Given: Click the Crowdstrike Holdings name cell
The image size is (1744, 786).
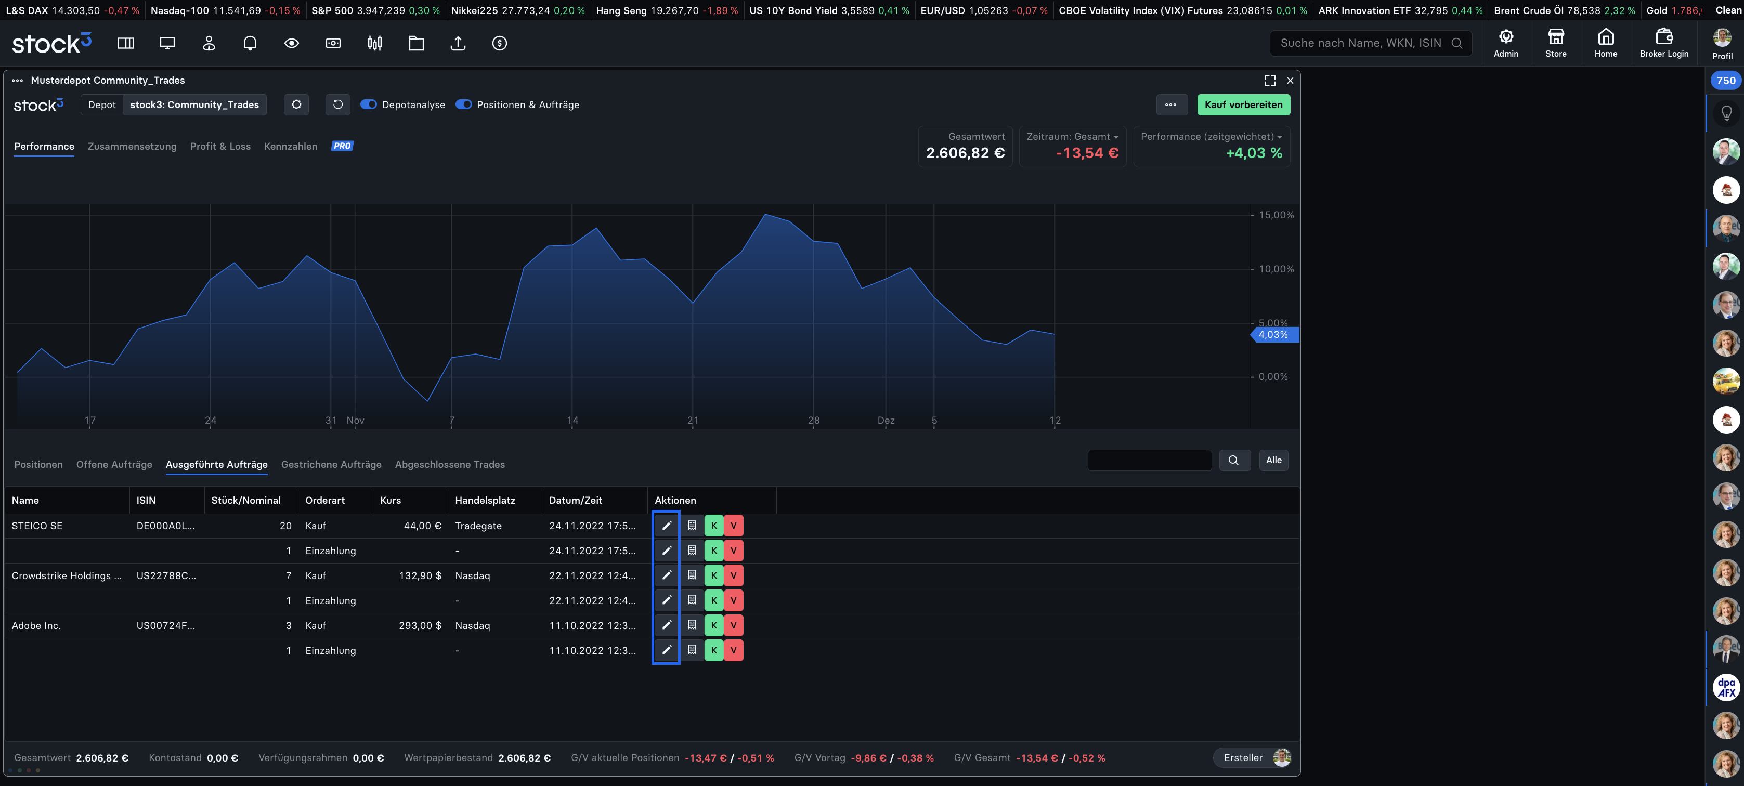Looking at the screenshot, I should click(67, 576).
